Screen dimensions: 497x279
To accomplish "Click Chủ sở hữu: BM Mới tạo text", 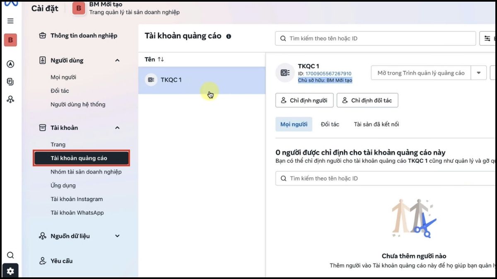I will (x=325, y=80).
